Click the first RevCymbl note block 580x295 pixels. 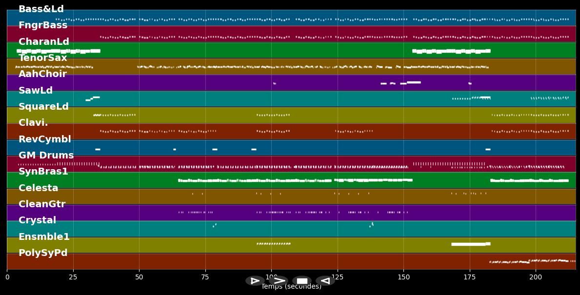pyautogui.click(x=98, y=149)
